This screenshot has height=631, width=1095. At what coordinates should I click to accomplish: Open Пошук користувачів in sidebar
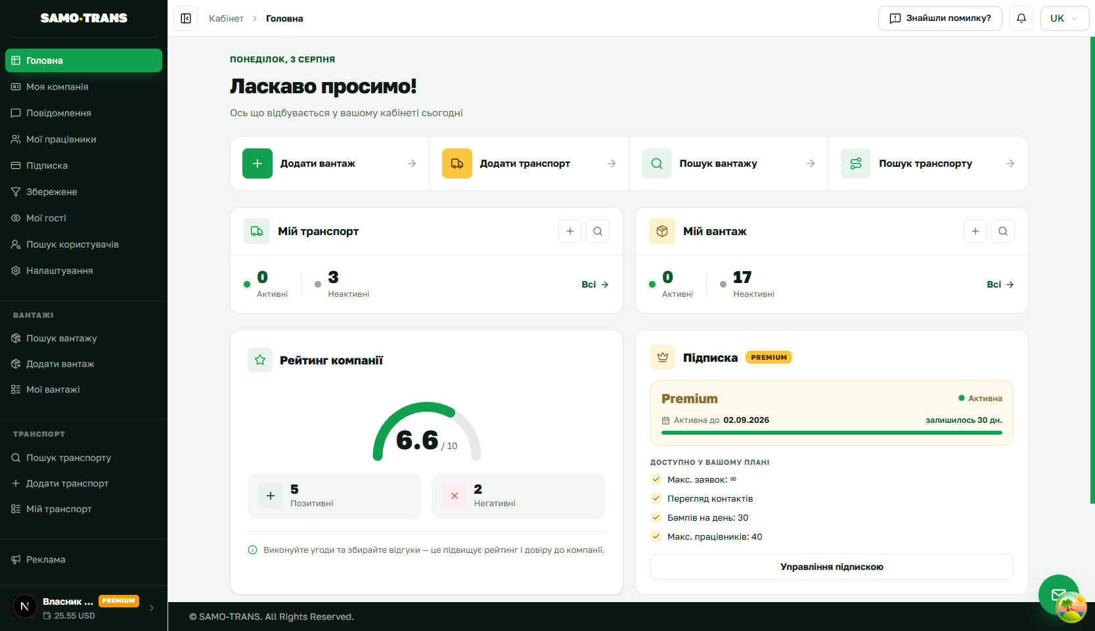83,244
